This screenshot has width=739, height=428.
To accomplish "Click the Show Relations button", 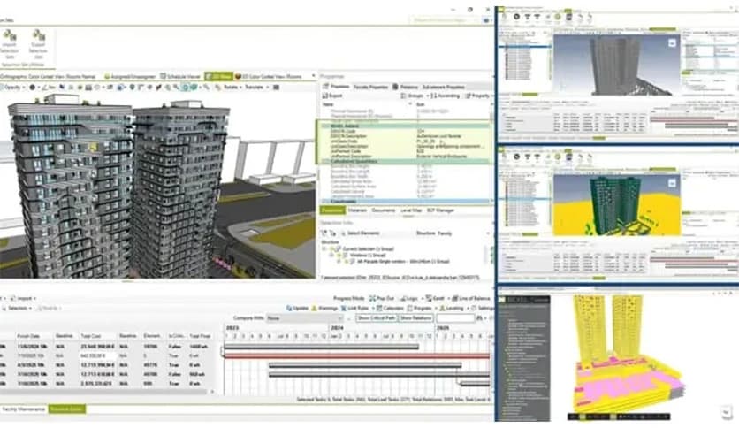I will click(418, 317).
